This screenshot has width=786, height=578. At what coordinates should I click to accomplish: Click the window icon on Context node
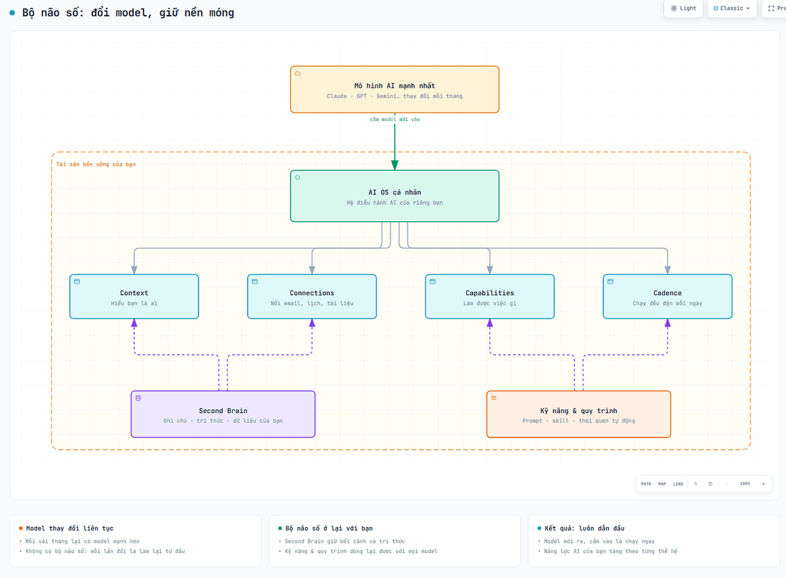(77, 281)
